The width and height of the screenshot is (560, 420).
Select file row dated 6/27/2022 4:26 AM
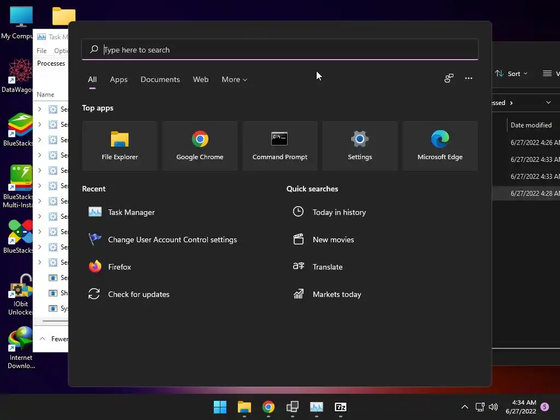click(526, 143)
